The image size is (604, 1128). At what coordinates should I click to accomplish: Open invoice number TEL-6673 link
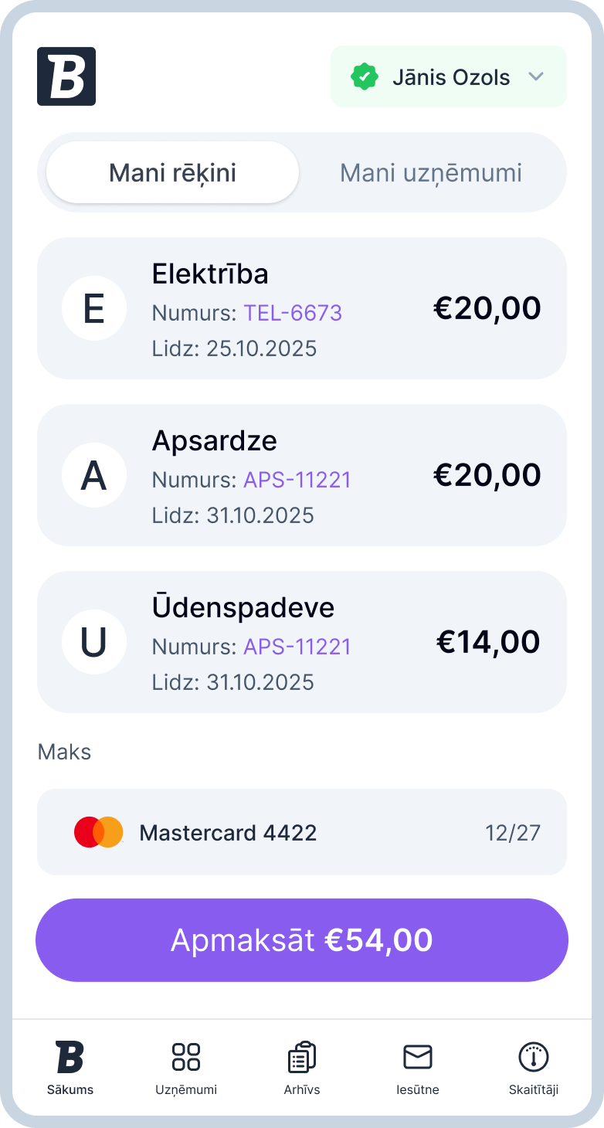pos(293,313)
